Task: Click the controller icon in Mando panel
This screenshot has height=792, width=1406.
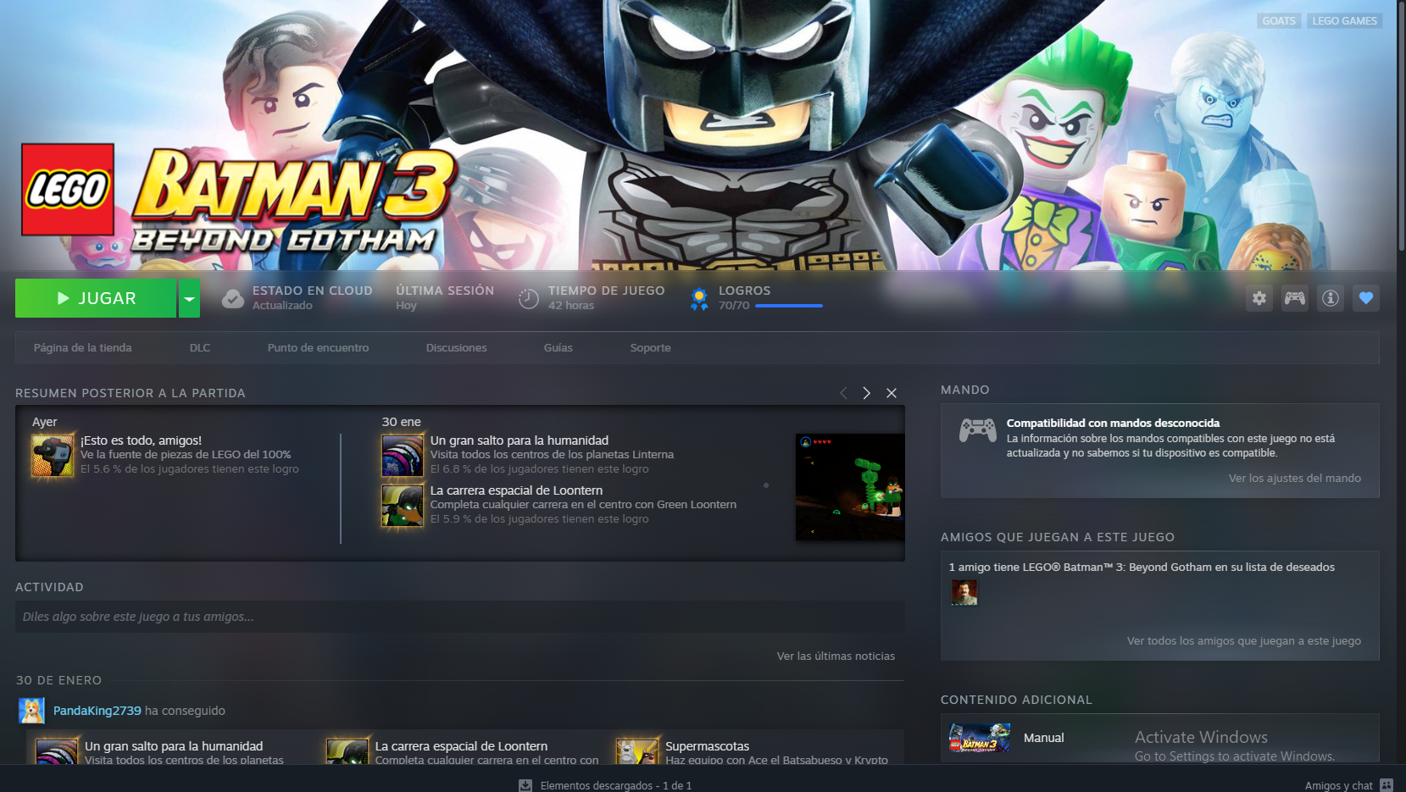Action: [978, 430]
